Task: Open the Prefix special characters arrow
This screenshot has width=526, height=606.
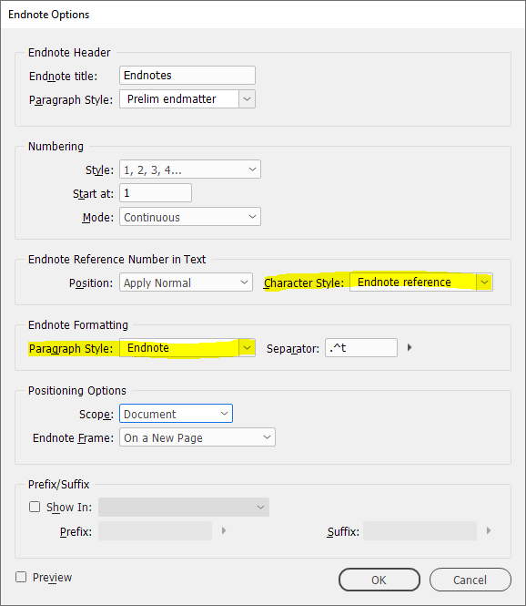Action: point(224,530)
